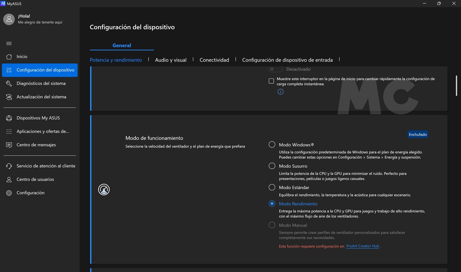Screen dimensions: 461x272
Task: Switch to Audio y visual tab
Action: pyautogui.click(x=171, y=60)
